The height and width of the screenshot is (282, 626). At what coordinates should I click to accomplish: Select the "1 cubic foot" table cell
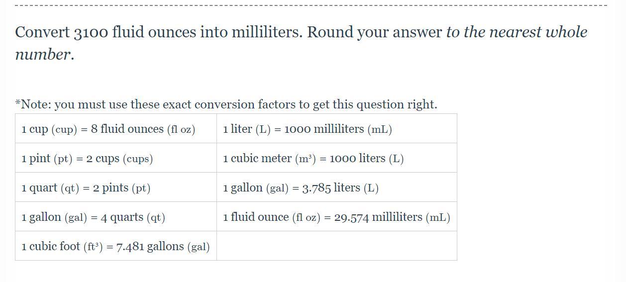[x=115, y=247]
